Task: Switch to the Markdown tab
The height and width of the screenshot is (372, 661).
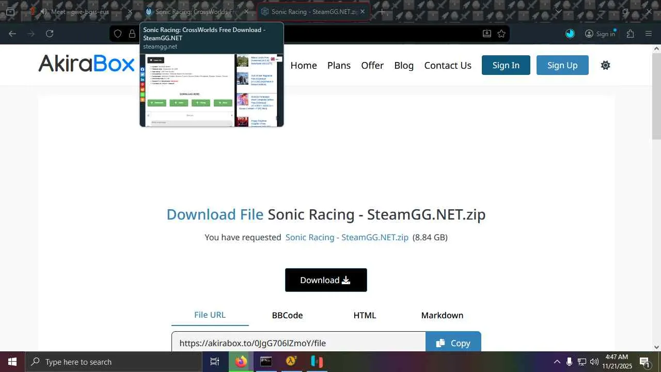Action: point(442,315)
